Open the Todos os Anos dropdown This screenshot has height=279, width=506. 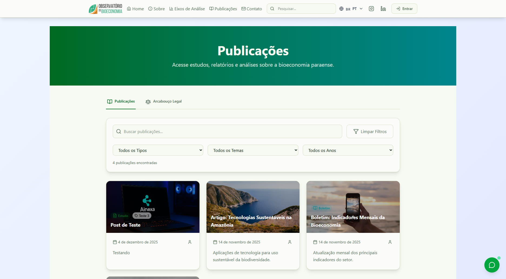coord(348,150)
